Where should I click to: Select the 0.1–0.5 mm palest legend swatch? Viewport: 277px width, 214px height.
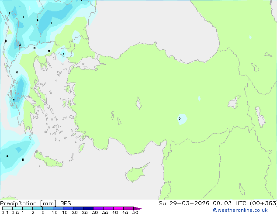click(7, 208)
